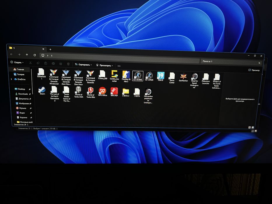This screenshot has height=204, width=272.
Task: Switch to details view in status bar
Action: coord(250,128)
